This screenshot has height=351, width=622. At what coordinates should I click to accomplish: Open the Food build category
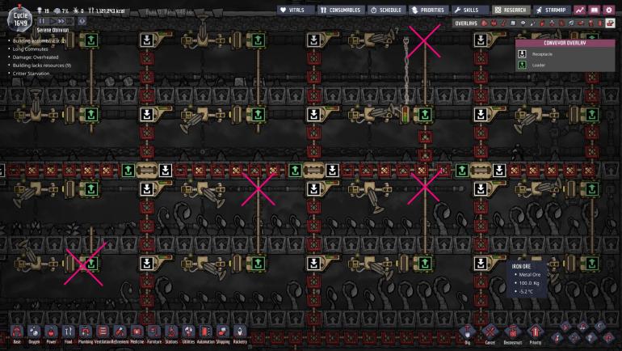pyautogui.click(x=68, y=333)
